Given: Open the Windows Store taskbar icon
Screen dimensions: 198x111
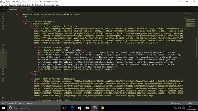Looking at the screenshot, I should click(x=80, y=108).
